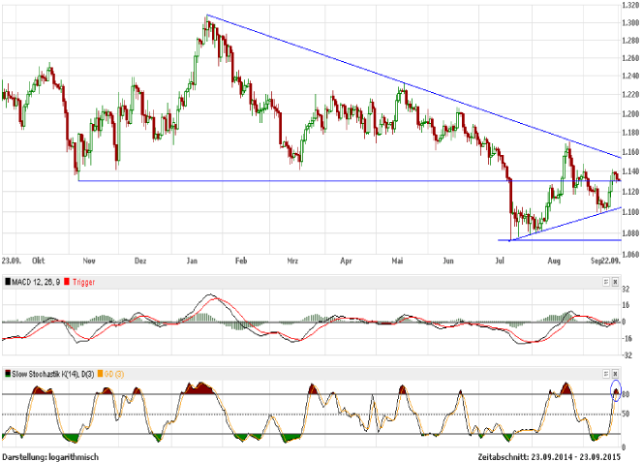Image resolution: width=642 pixels, height=462 pixels.
Task: Click the Zeitabschnitt date range text
Action: [x=557, y=455]
